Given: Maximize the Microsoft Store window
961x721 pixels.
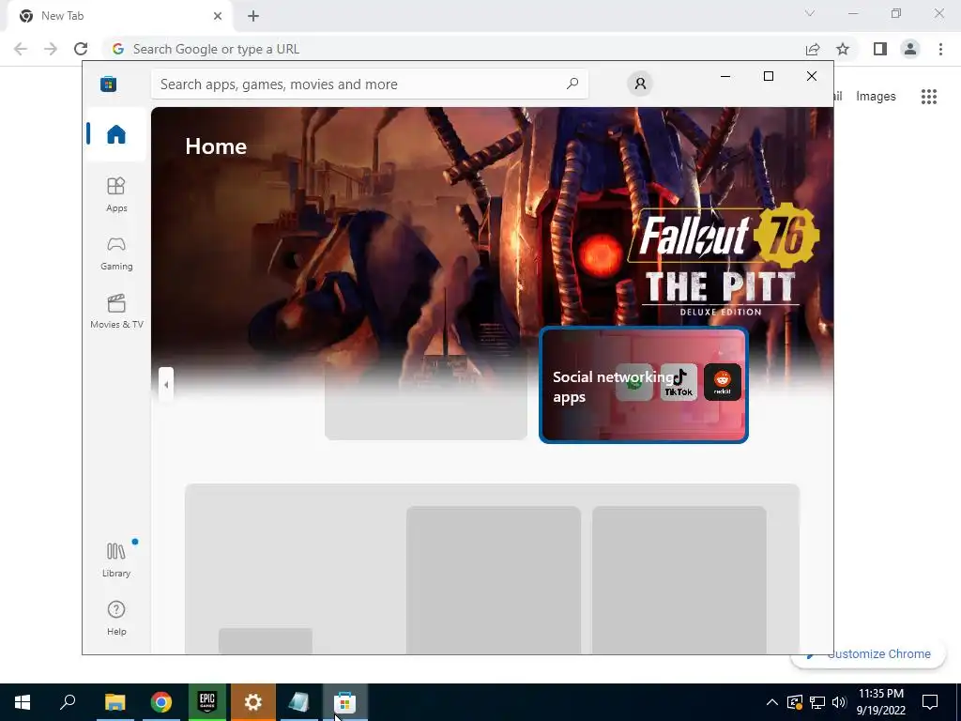Looking at the screenshot, I should 769,76.
